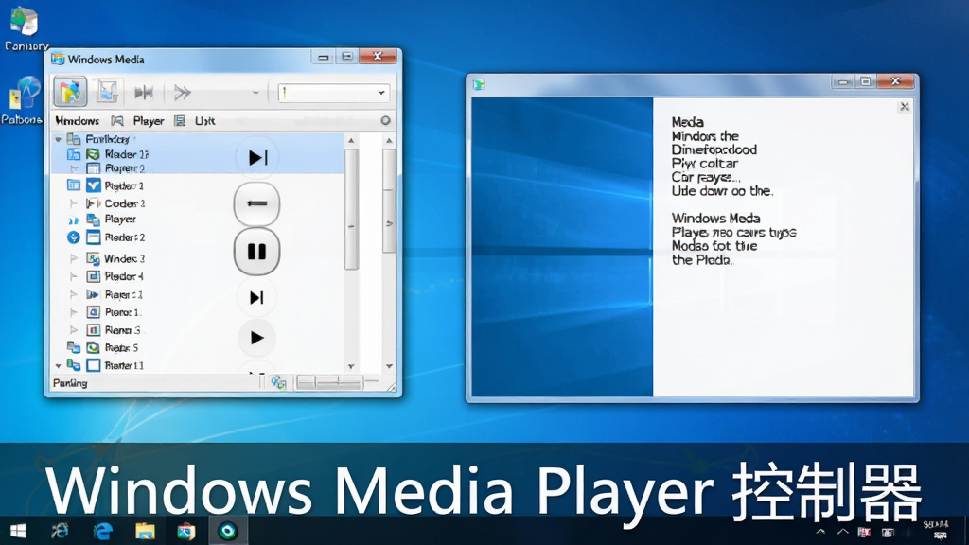Click the status bar slider control
Image resolution: width=969 pixels, height=545 pixels.
(328, 383)
